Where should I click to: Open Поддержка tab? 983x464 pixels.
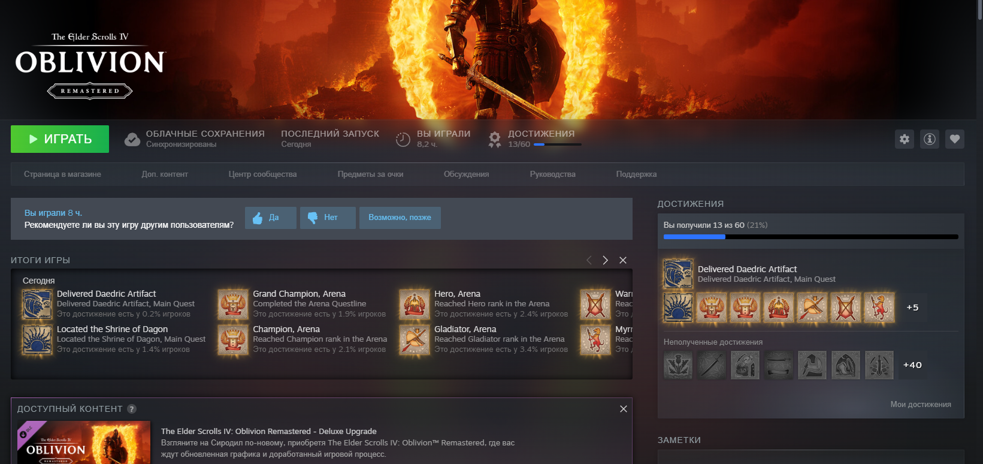pyautogui.click(x=636, y=174)
